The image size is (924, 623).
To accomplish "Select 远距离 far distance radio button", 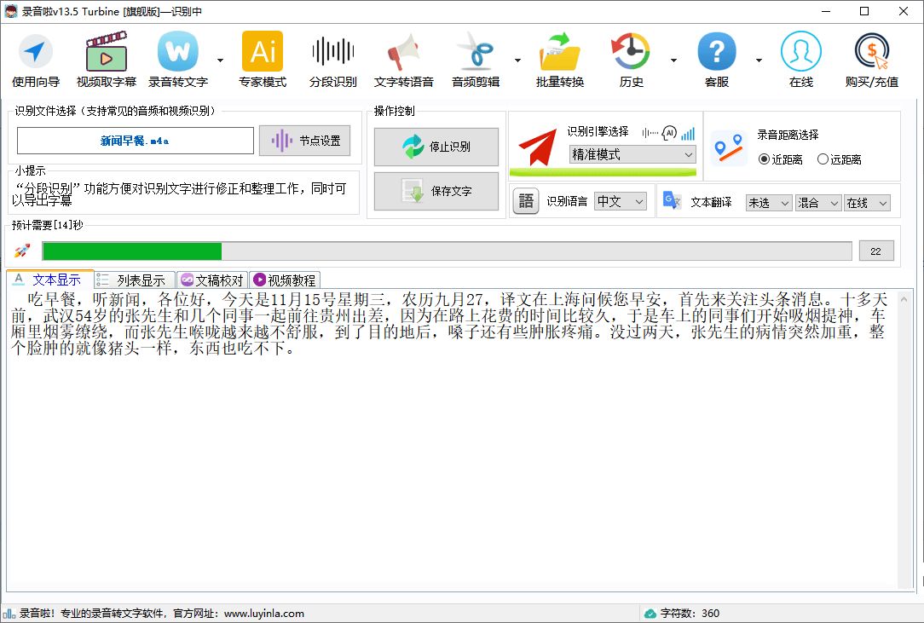I will point(823,159).
